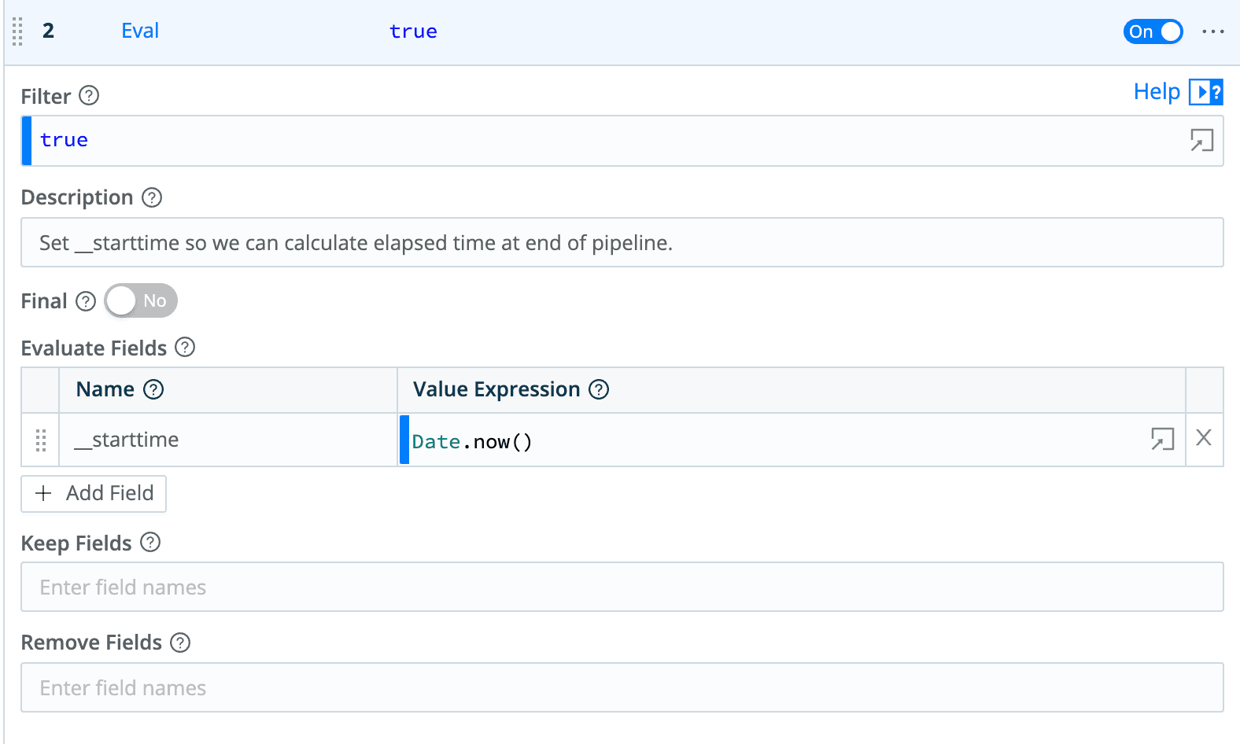Click the Keep Fields input box
1240x744 pixels.
coord(622,587)
